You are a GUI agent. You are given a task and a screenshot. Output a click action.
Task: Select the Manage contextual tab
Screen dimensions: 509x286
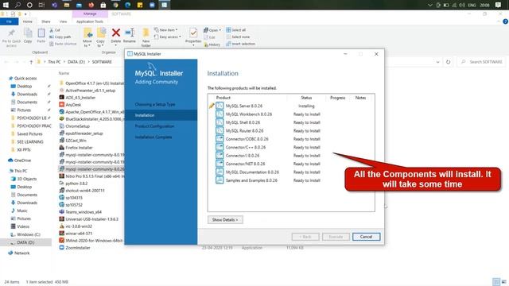[90, 14]
